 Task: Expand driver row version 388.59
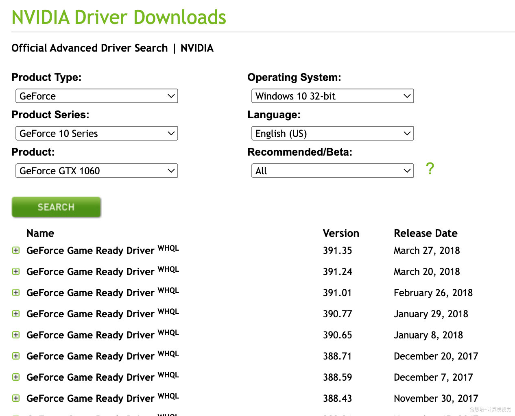pyautogui.click(x=16, y=377)
